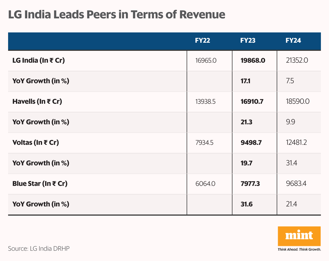Click the 31.6 growth percentage cell
329x261 pixels.
(x=246, y=204)
